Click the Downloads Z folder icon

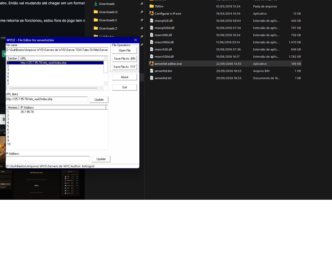tap(96, 28)
